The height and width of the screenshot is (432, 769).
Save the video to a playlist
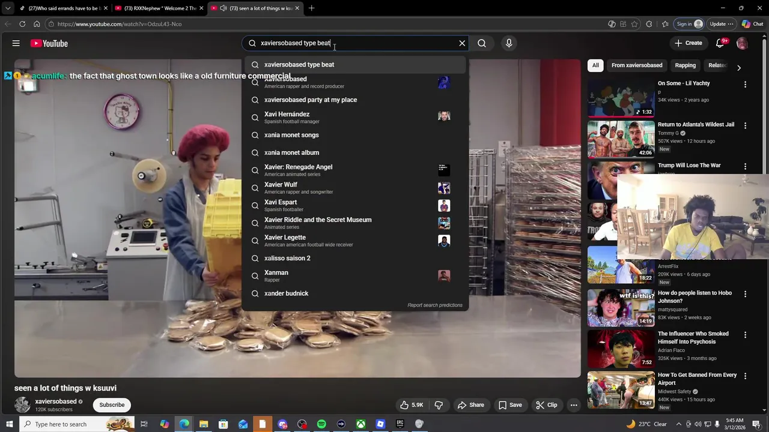pos(510,405)
